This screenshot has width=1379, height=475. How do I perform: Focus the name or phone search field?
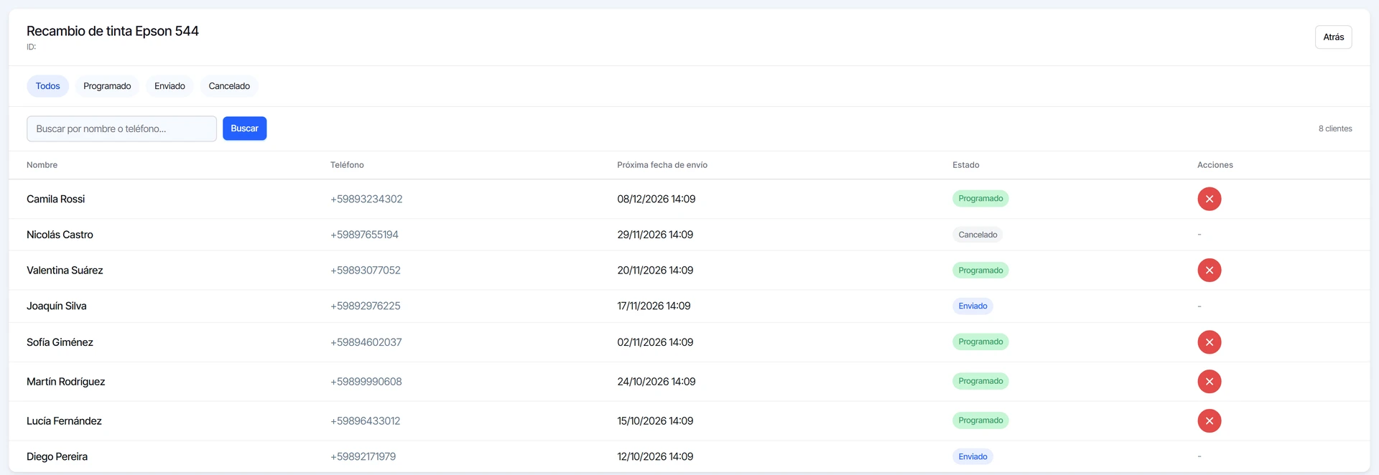tap(121, 129)
